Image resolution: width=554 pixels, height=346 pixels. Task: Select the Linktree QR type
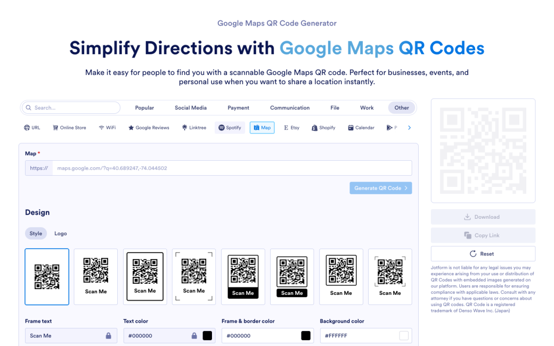pos(194,127)
